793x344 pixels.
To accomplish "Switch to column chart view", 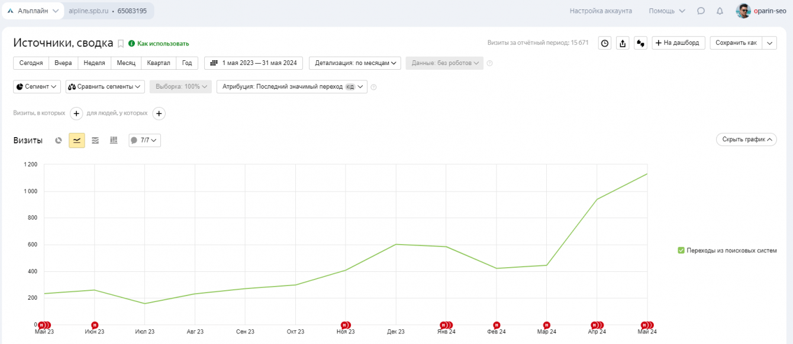I will pos(114,140).
